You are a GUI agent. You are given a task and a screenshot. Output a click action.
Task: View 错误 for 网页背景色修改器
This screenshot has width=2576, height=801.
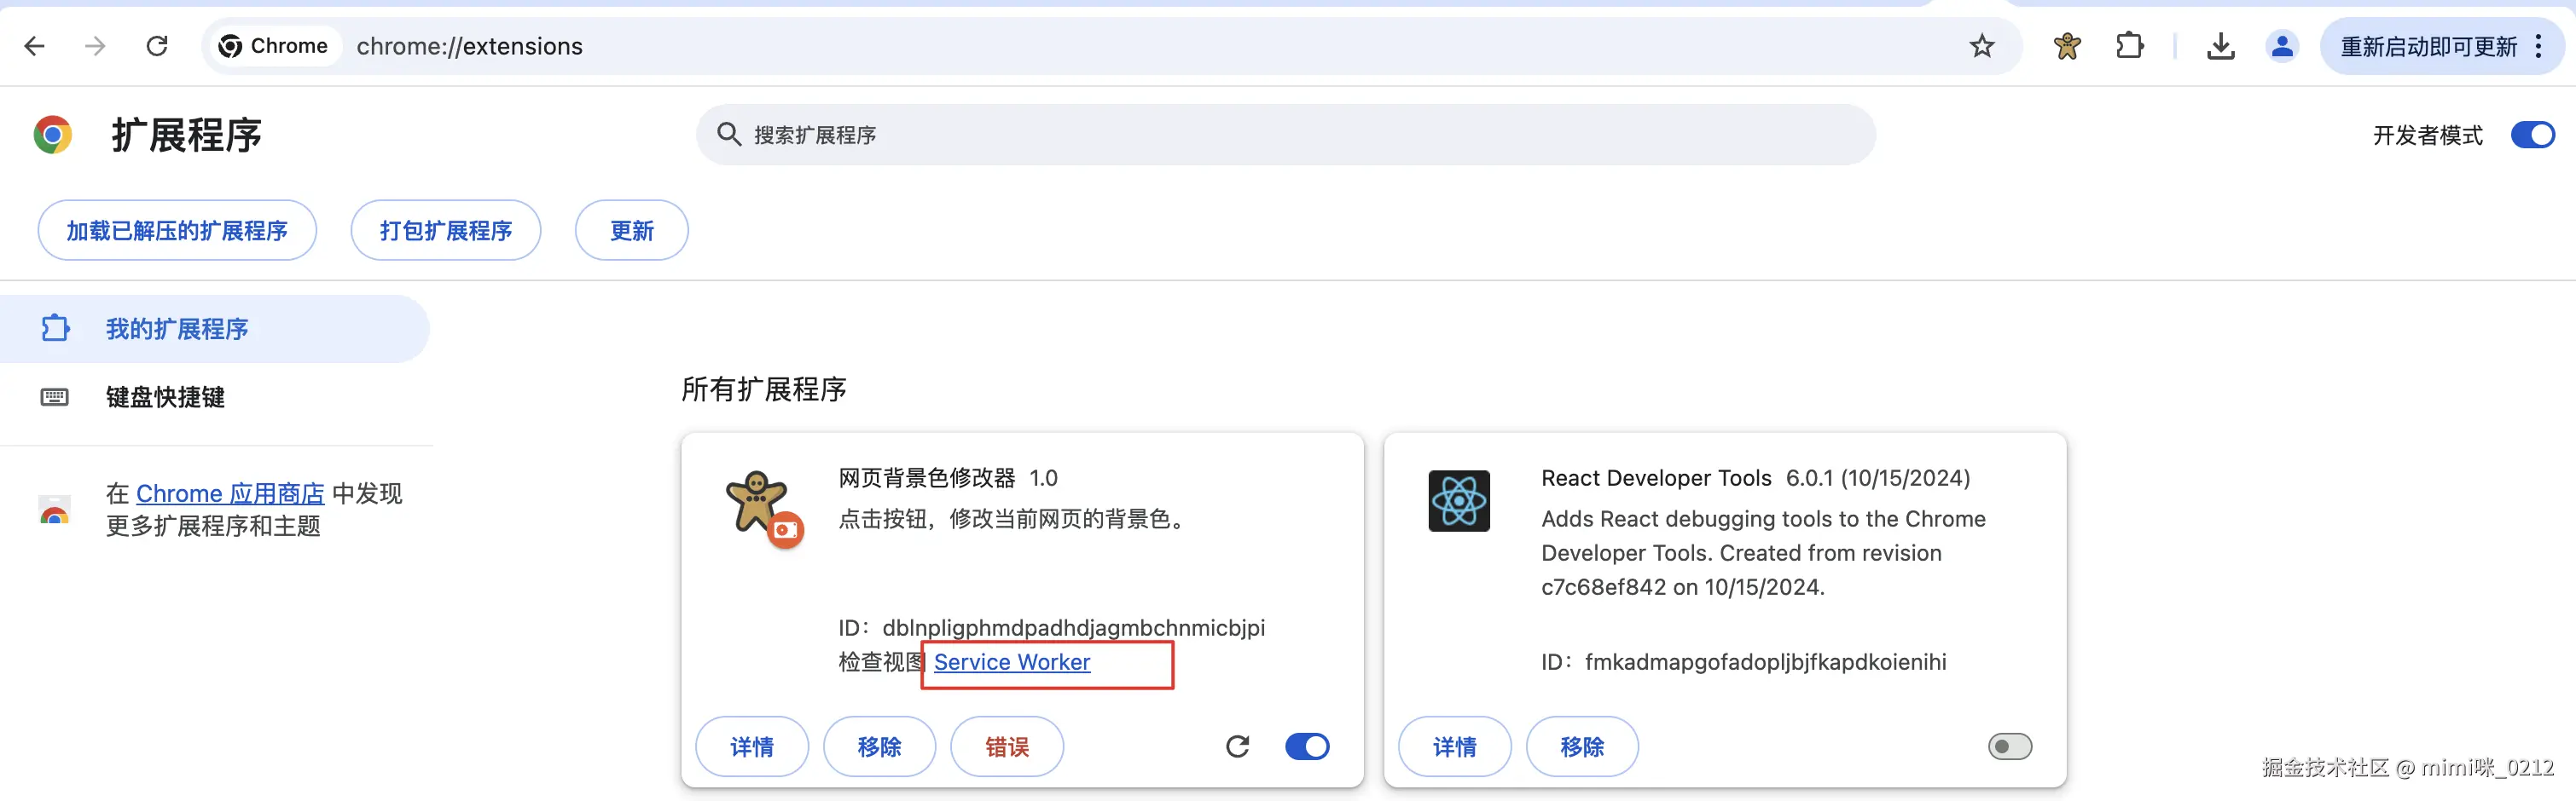point(1007,746)
